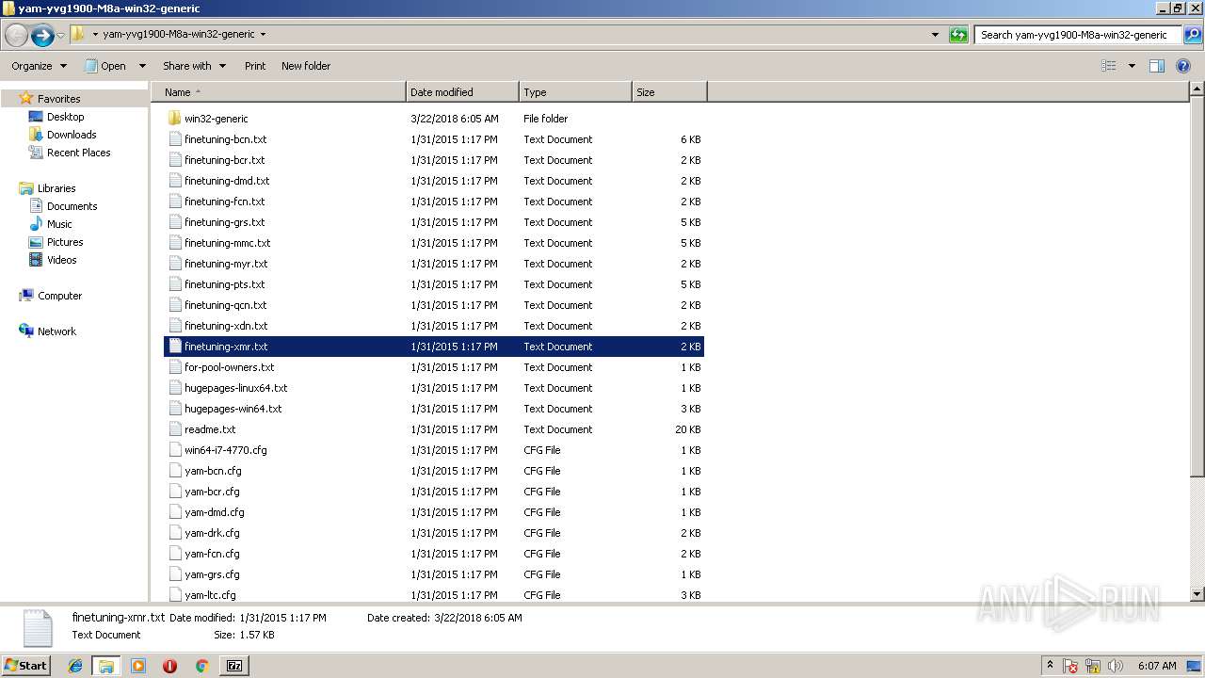Click the scroll up arrow of file list
Image resolution: width=1205 pixels, height=678 pixels.
pyautogui.click(x=1197, y=90)
